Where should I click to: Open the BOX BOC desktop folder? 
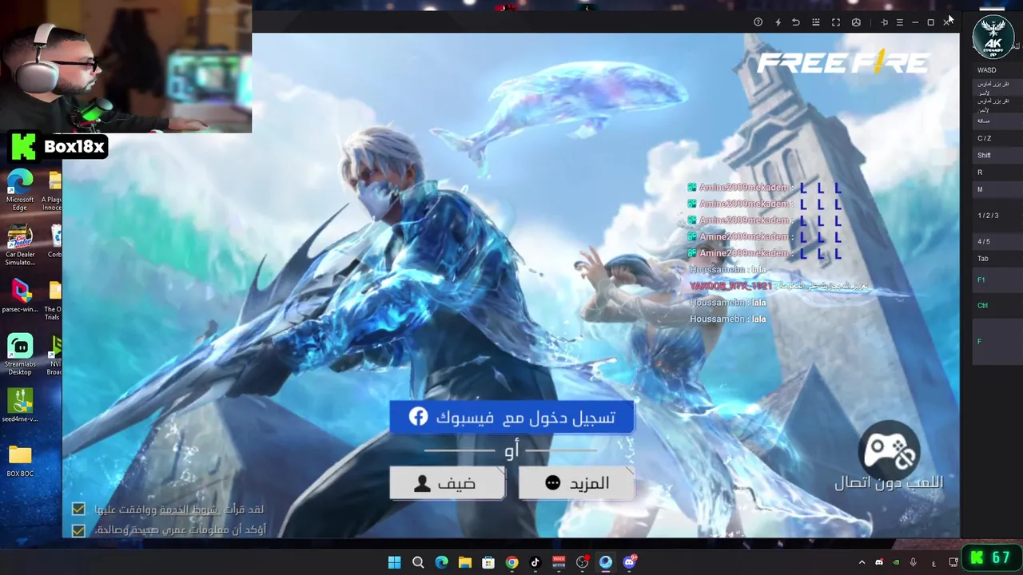click(20, 462)
